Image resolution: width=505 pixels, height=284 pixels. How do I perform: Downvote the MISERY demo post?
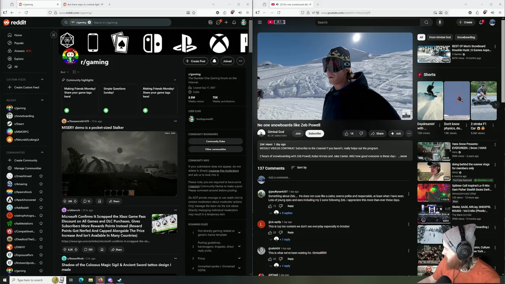point(75,201)
